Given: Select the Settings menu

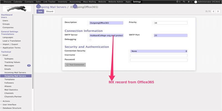Looking at the screenshot, I should pyautogui.click(x=137, y=2).
